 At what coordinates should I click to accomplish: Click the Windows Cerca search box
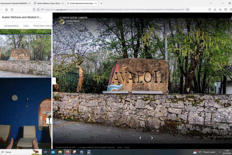pyautogui.click(x=21, y=152)
